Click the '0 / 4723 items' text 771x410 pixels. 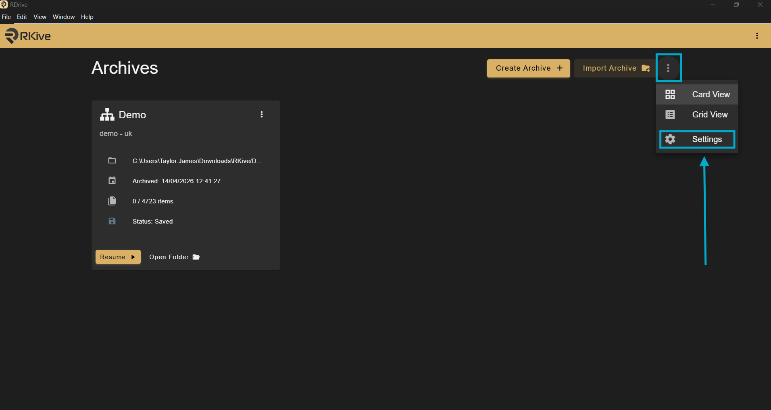153,201
